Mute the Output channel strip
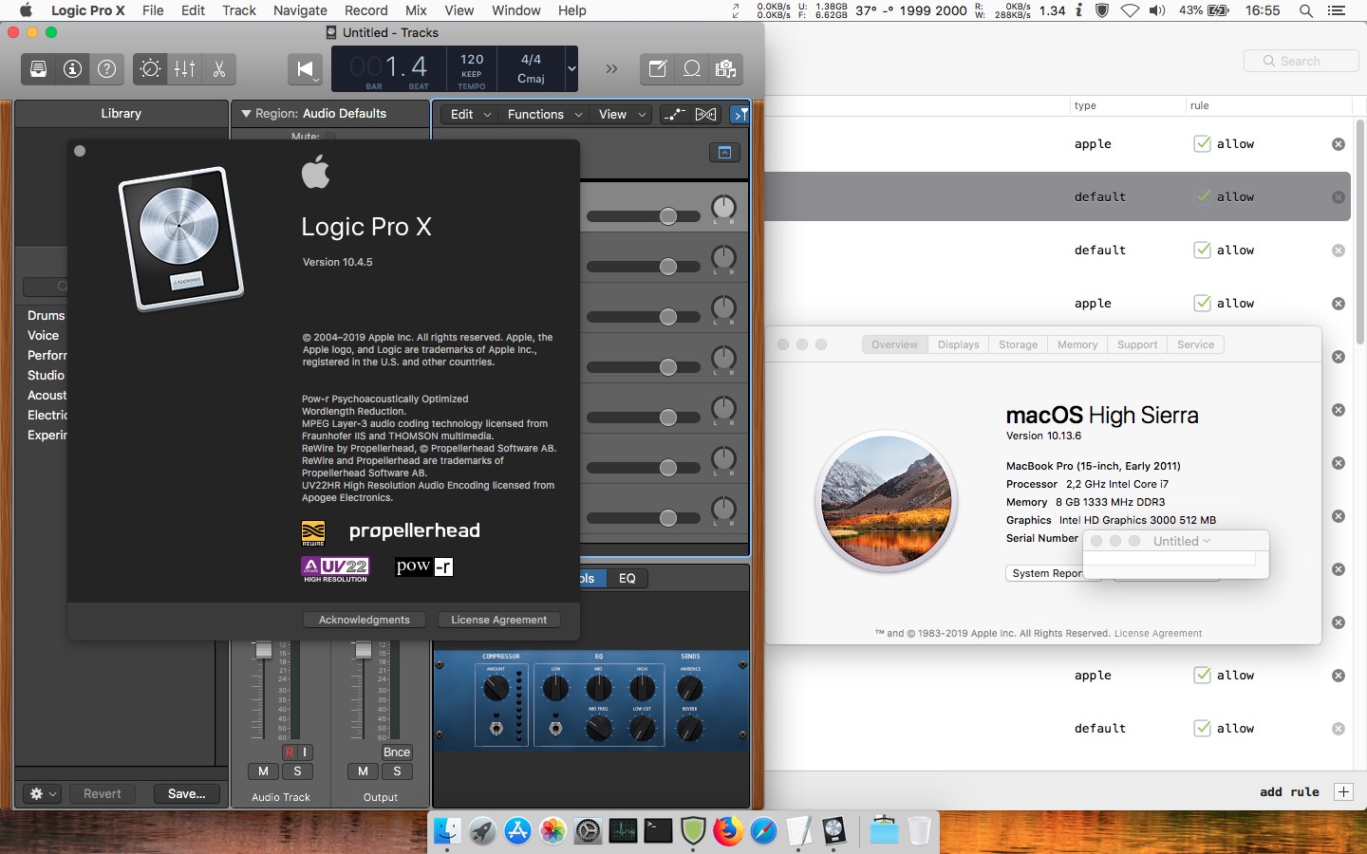 pyautogui.click(x=363, y=771)
